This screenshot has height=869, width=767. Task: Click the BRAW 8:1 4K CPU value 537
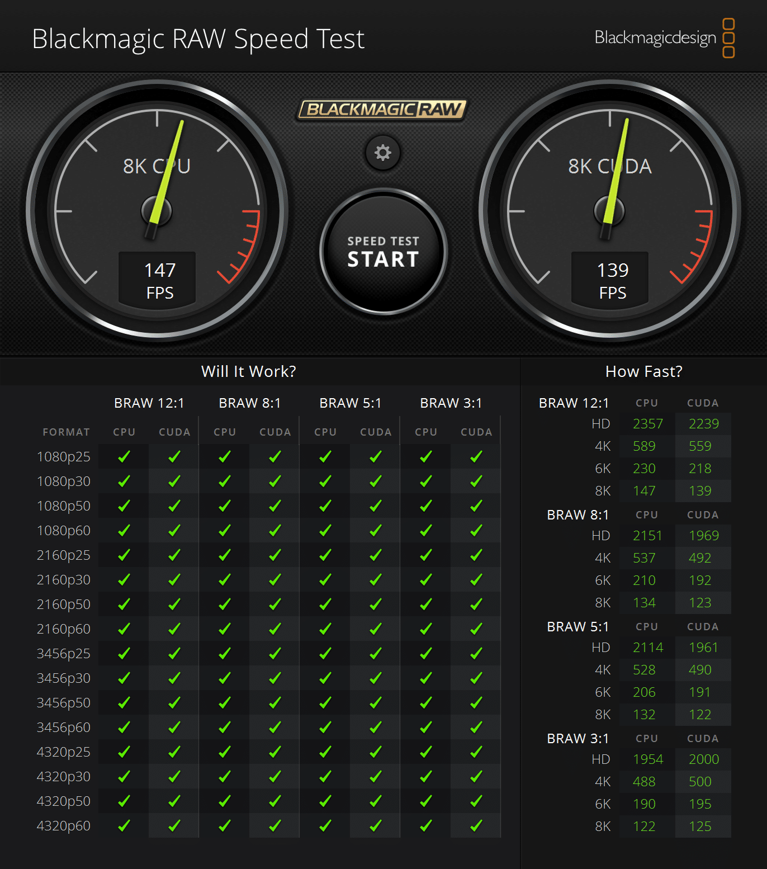click(x=644, y=558)
